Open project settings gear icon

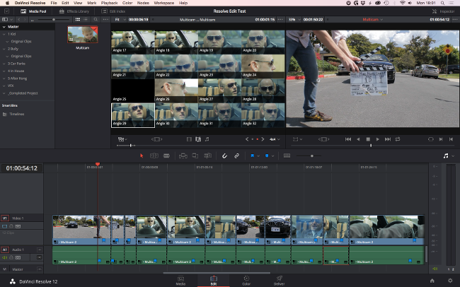point(450,281)
